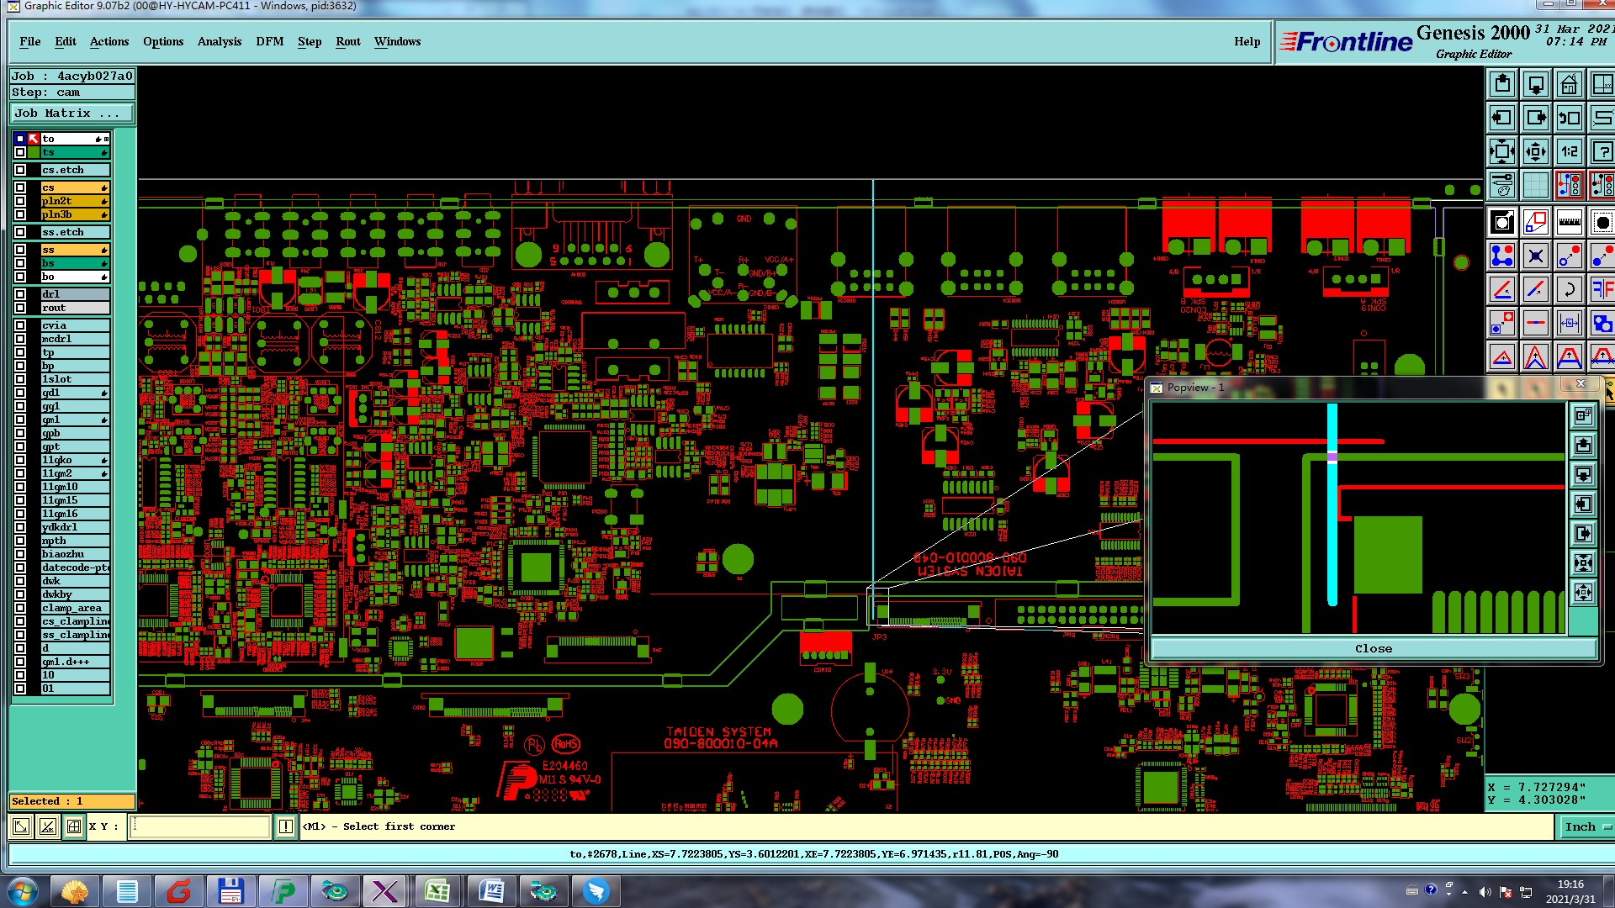The width and height of the screenshot is (1615, 908).
Task: Click the zoom-to-fit arrows icon
Action: pos(1502,152)
